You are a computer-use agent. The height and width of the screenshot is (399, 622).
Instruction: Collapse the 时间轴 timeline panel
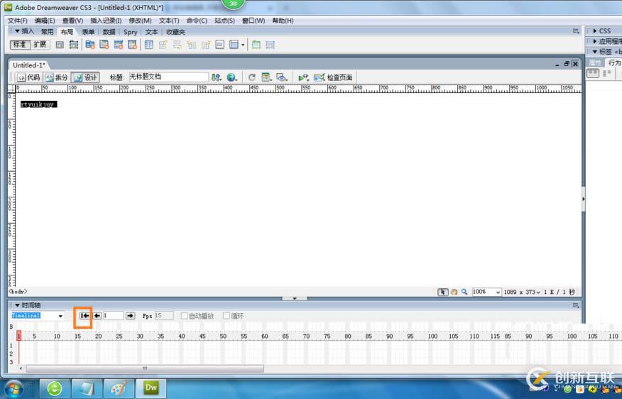[x=18, y=305]
